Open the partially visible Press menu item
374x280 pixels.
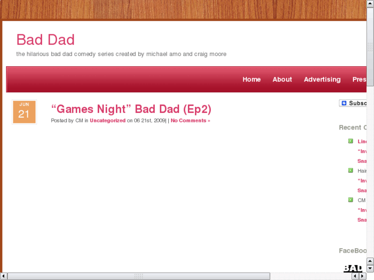(x=360, y=79)
